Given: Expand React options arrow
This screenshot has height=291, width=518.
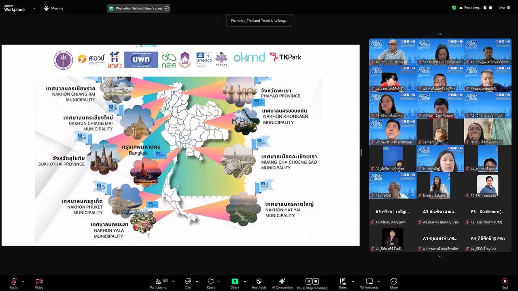Looking at the screenshot, I should pyautogui.click(x=219, y=281).
